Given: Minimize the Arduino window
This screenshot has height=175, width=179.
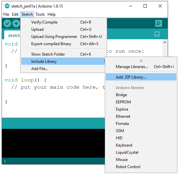Looking at the screenshot, I should pyautogui.click(x=131, y=6).
